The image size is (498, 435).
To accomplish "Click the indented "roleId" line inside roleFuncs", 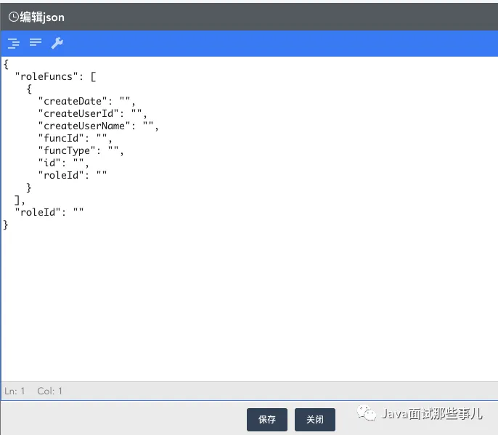I will (73, 176).
